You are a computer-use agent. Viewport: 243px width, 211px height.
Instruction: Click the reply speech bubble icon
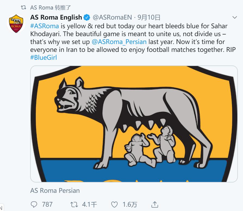34,204
